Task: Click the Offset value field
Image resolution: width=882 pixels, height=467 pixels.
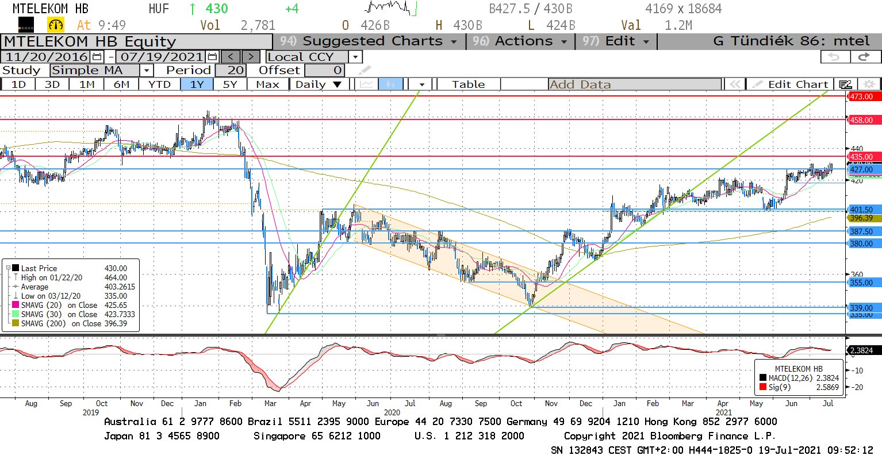Action: [x=325, y=70]
